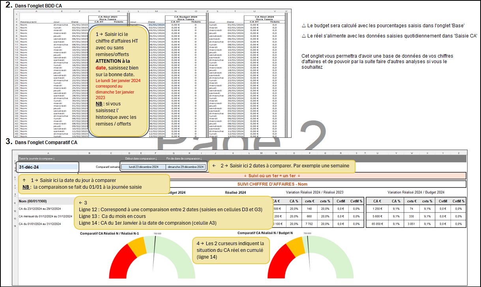Click 'Comparatif CA Réalisé N / Budget N' gauge title
481x287 pixels.
[x=266, y=233]
